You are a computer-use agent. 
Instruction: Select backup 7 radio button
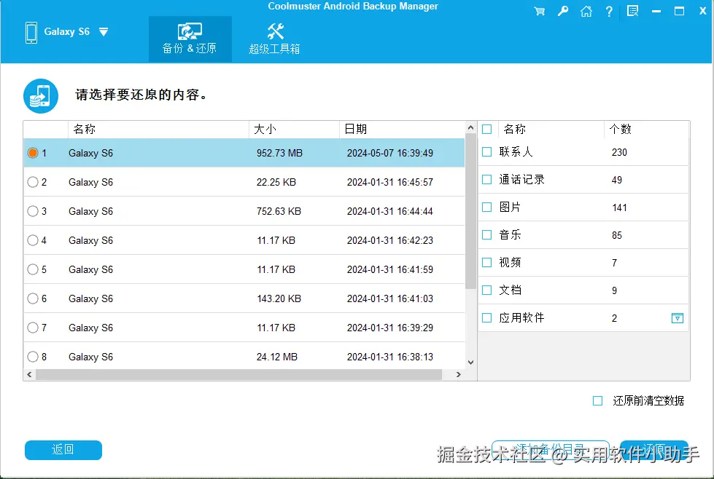tap(33, 328)
